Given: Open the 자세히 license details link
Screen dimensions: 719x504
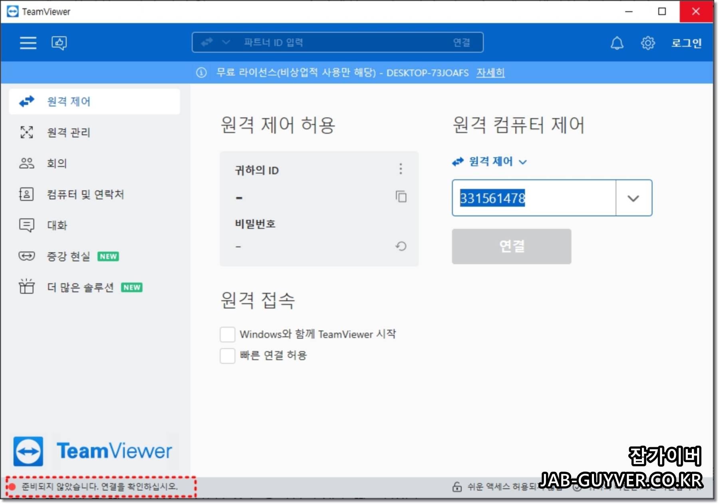Looking at the screenshot, I should (490, 73).
